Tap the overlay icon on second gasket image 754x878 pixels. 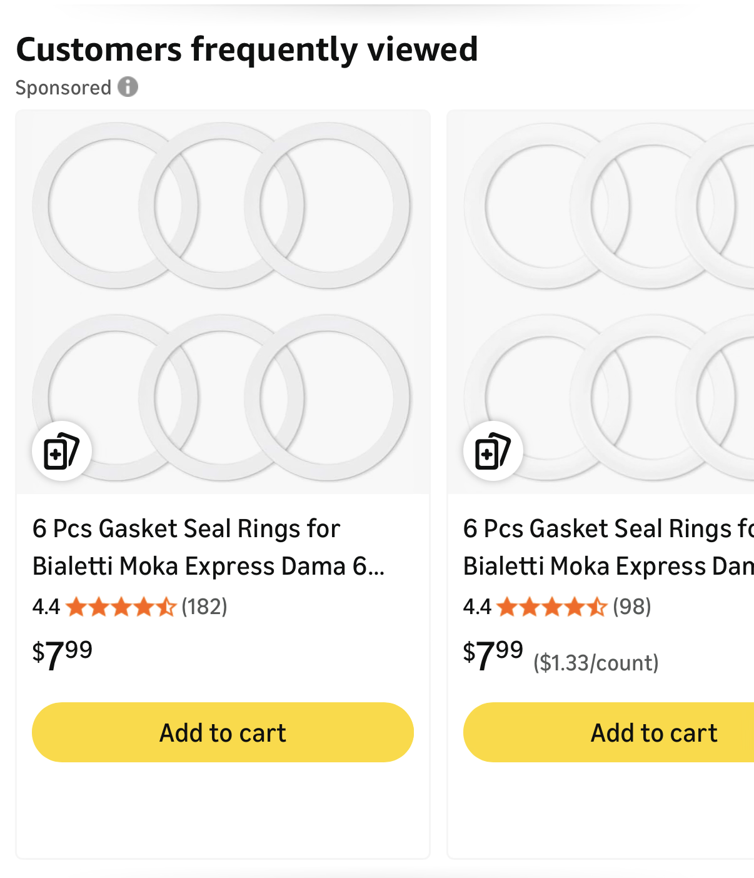point(493,451)
